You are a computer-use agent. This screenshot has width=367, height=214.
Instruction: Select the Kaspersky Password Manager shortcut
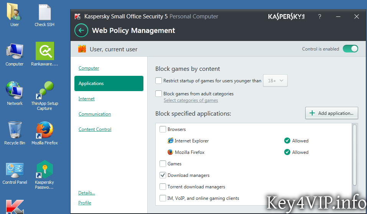click(44, 175)
